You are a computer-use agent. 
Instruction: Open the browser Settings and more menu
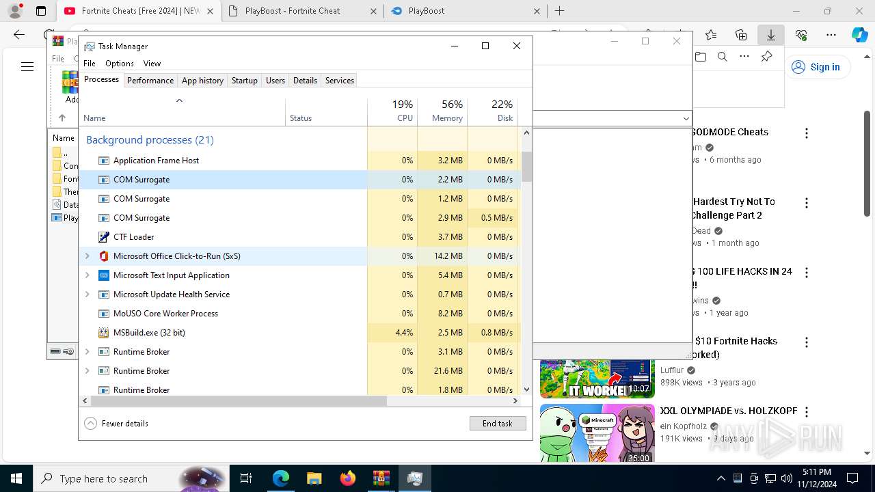click(x=831, y=35)
